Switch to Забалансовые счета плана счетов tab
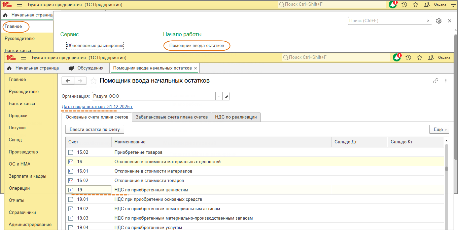Image resolution: width=458 pixels, height=231 pixels. coord(172,117)
